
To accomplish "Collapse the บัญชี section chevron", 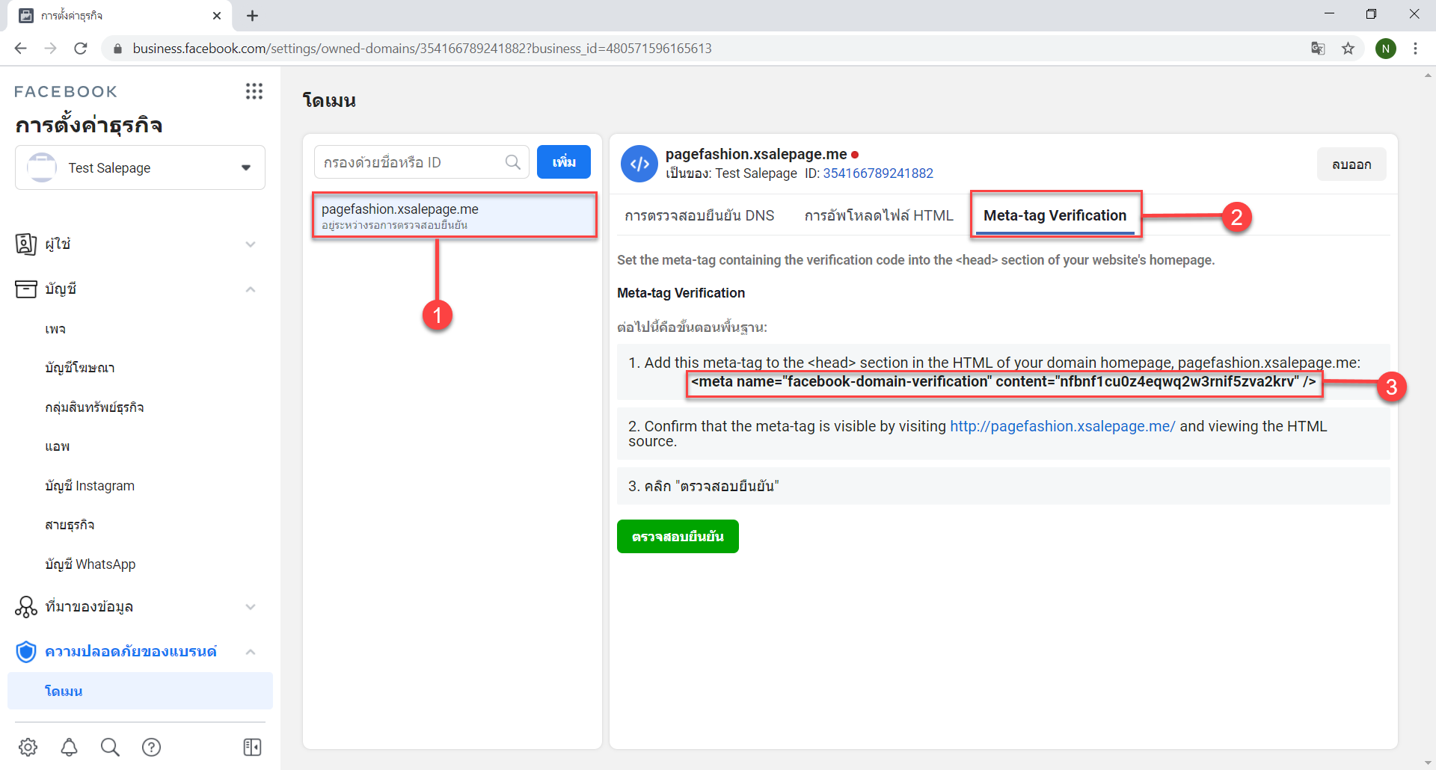I will tap(251, 289).
